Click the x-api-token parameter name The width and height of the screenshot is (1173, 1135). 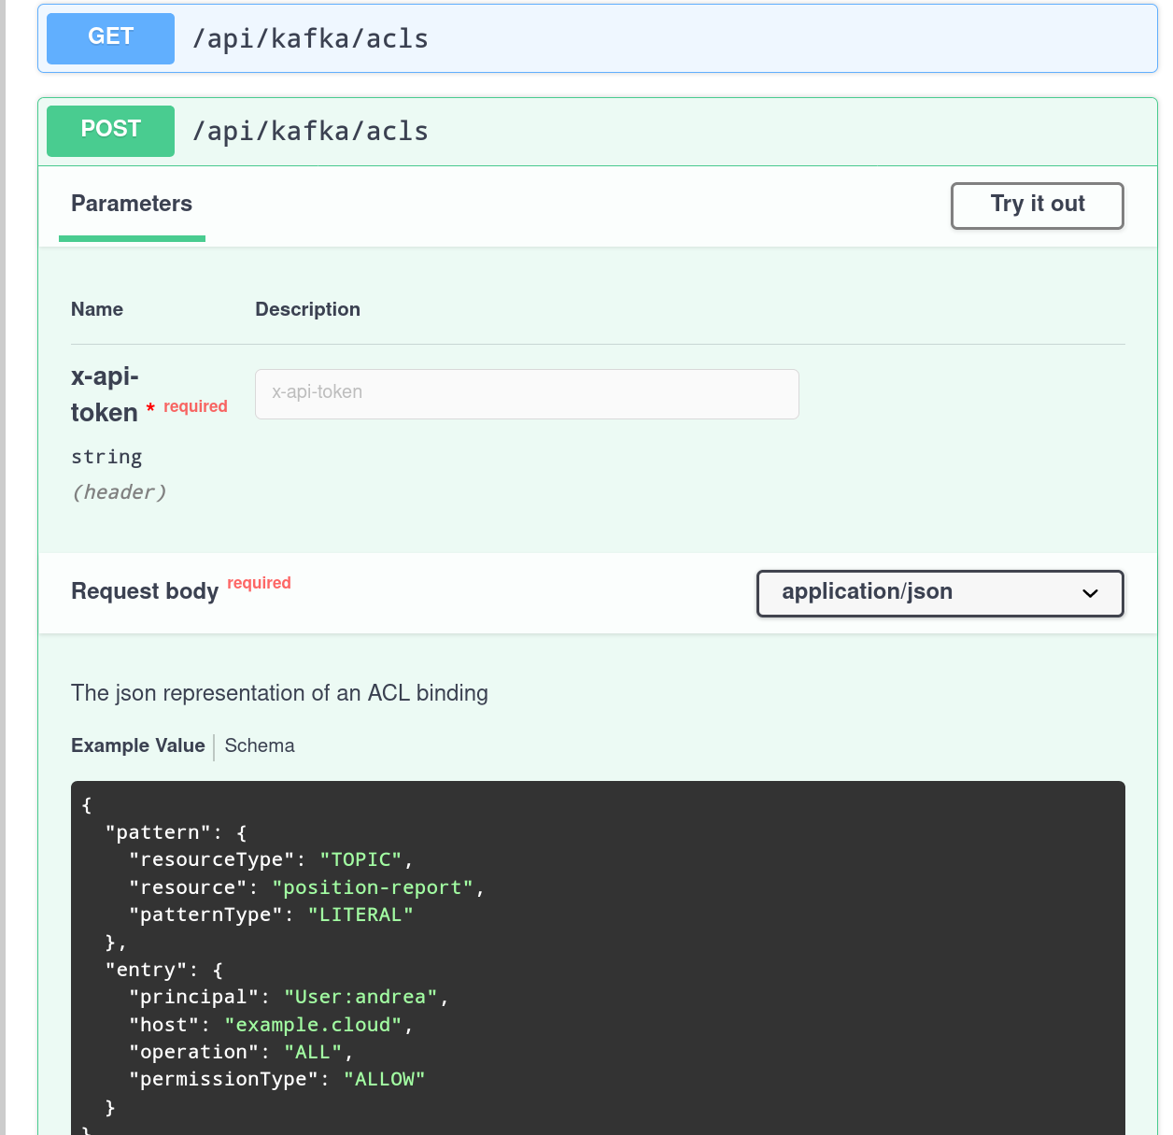click(x=105, y=394)
